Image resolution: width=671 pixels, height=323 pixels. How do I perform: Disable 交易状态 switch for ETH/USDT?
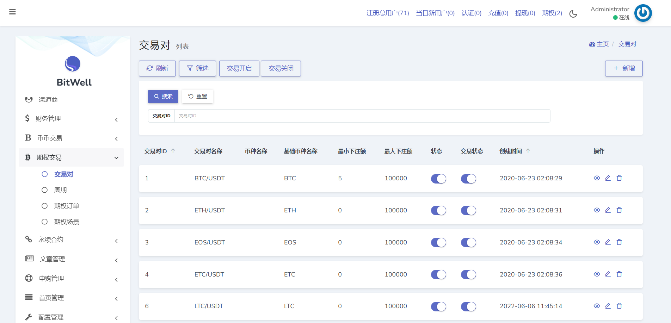click(468, 211)
